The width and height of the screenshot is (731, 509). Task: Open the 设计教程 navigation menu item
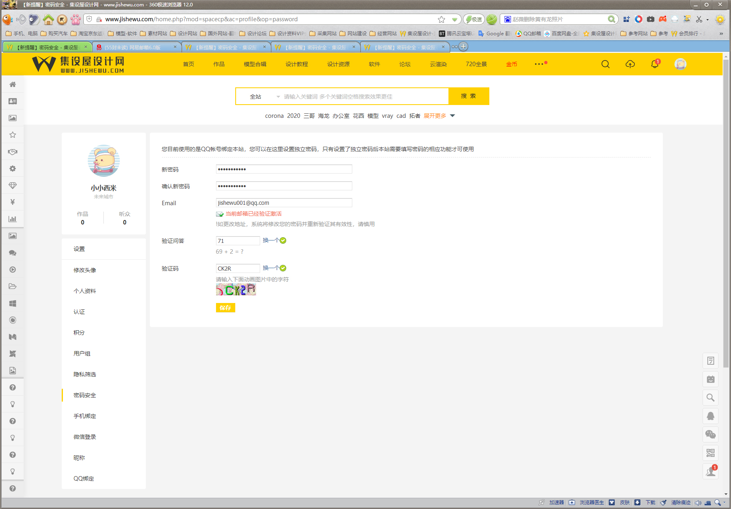297,64
